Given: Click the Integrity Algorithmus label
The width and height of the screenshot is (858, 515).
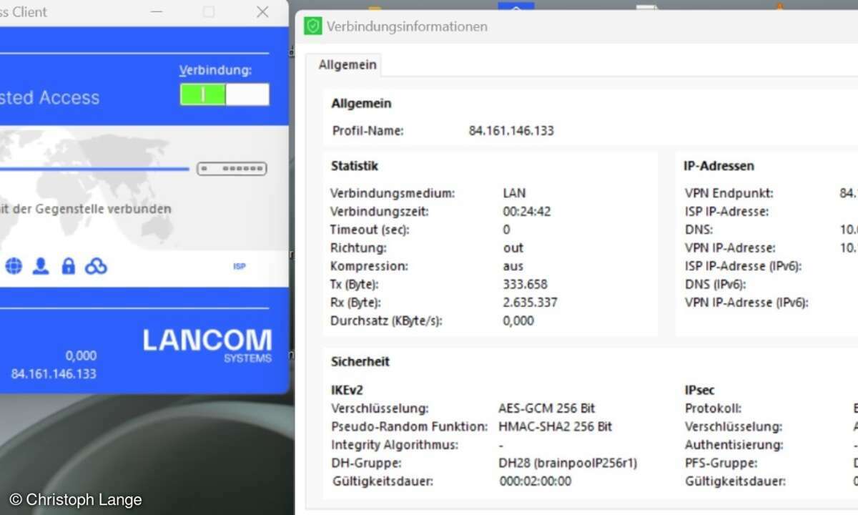Looking at the screenshot, I should point(395,445).
